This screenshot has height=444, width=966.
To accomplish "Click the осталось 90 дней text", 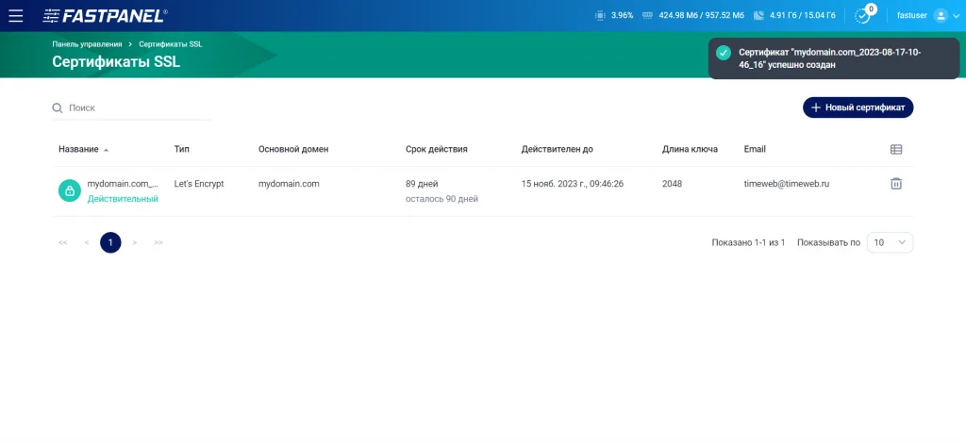I will [x=441, y=199].
